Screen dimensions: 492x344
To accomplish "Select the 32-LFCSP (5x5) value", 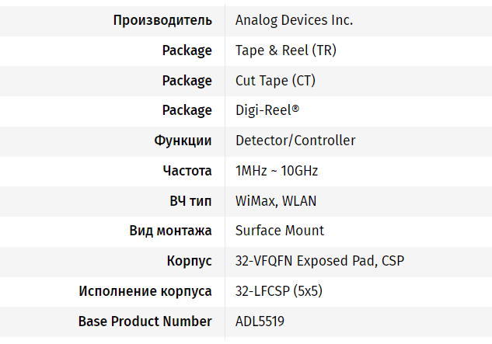I will pos(278,291).
